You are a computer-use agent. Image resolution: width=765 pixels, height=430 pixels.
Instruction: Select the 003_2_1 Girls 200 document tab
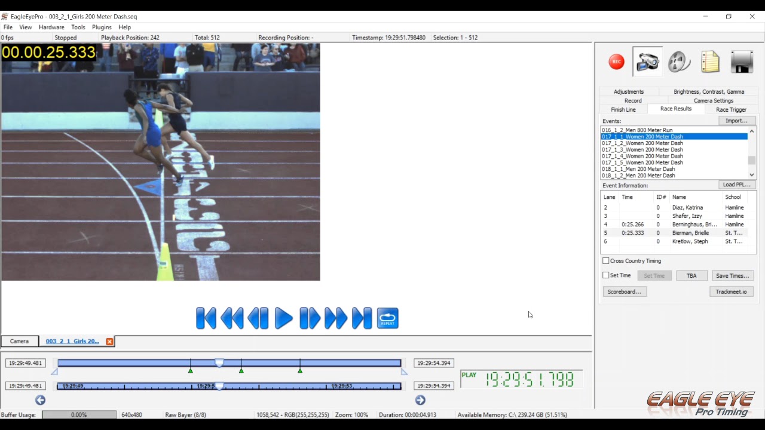(72, 342)
